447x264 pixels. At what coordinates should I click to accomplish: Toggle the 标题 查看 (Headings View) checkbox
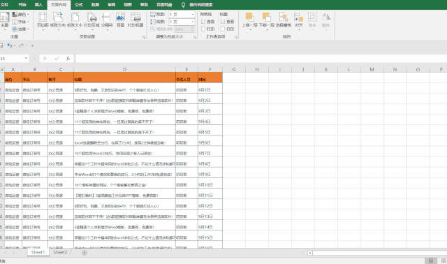pyautogui.click(x=223, y=22)
